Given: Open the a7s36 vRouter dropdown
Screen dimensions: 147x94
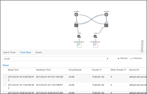Looking at the screenshot, I should click(56, 59).
